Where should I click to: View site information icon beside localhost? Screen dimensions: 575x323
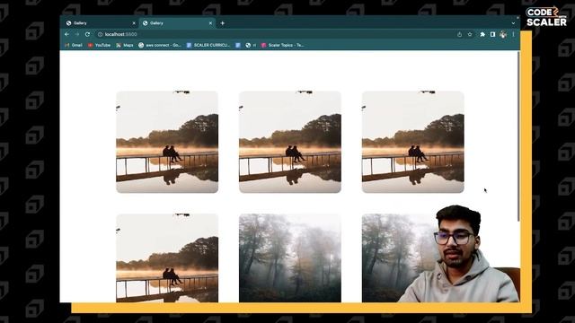(x=100, y=34)
